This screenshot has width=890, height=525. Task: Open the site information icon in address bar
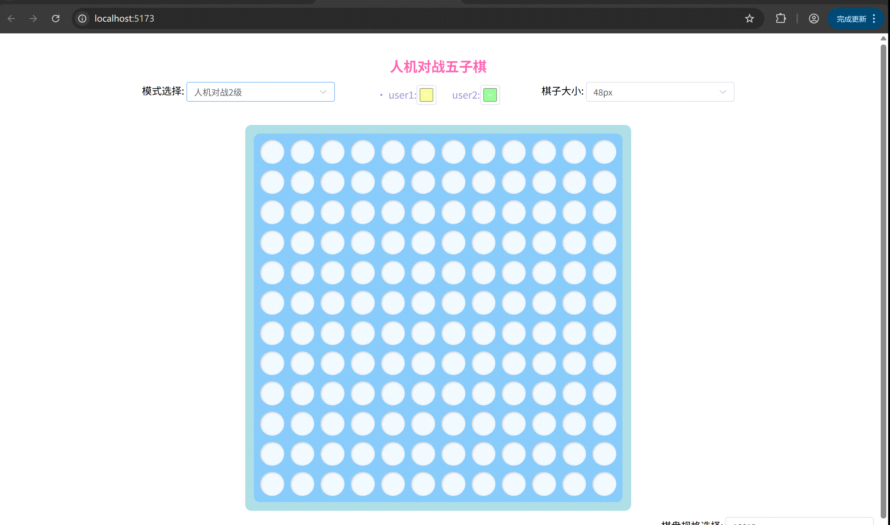82,18
